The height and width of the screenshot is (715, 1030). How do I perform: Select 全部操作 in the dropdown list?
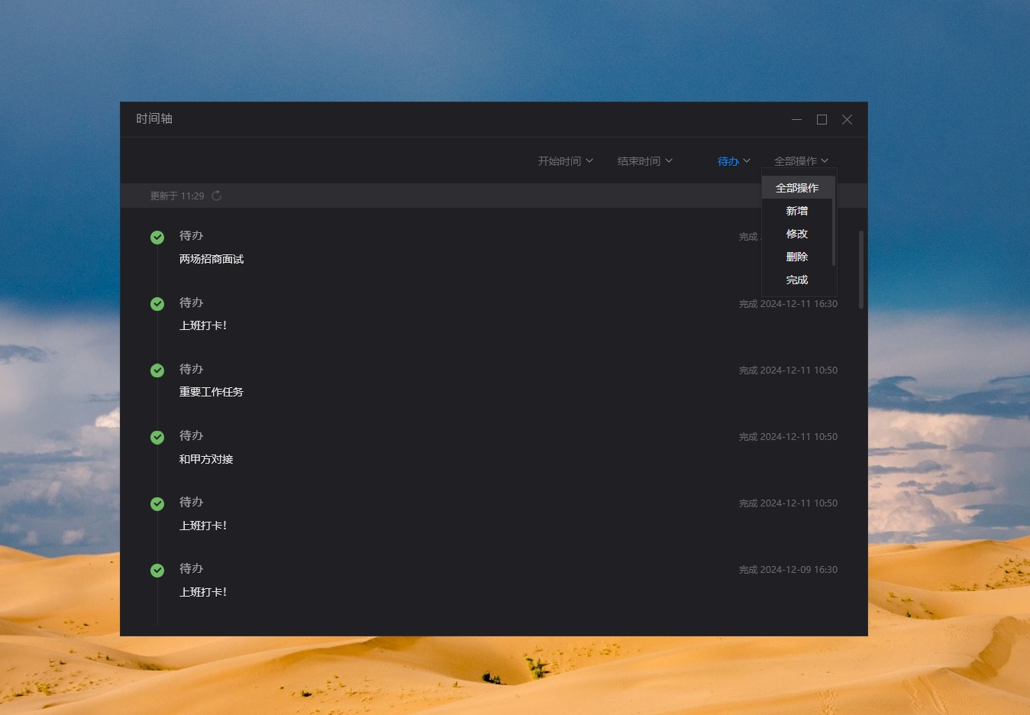(797, 188)
